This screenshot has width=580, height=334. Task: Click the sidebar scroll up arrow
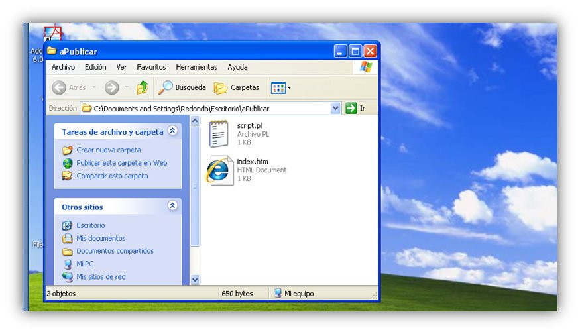click(x=195, y=121)
